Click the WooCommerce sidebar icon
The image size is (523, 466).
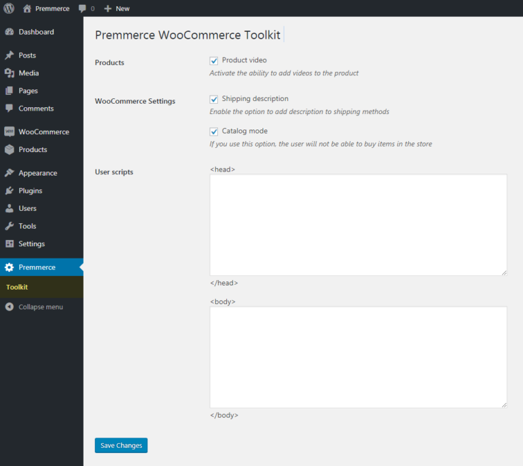pyautogui.click(x=10, y=132)
